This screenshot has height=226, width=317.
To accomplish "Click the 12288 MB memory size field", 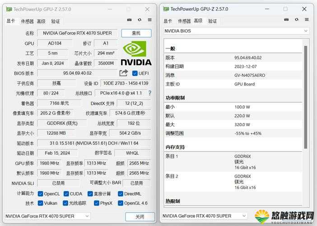I will (56, 133).
